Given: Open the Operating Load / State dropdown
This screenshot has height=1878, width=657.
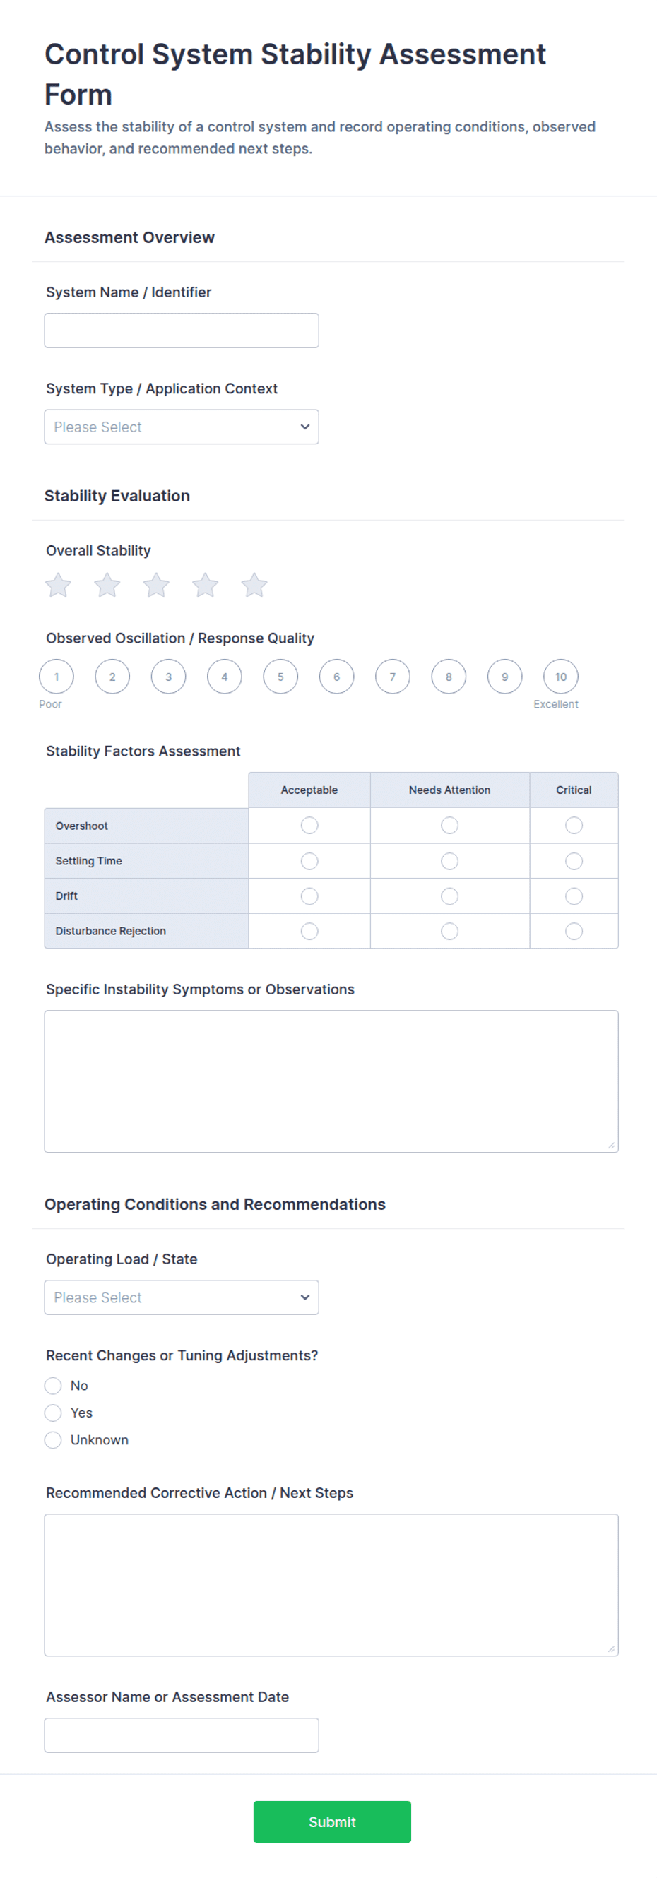Looking at the screenshot, I should click(182, 1297).
